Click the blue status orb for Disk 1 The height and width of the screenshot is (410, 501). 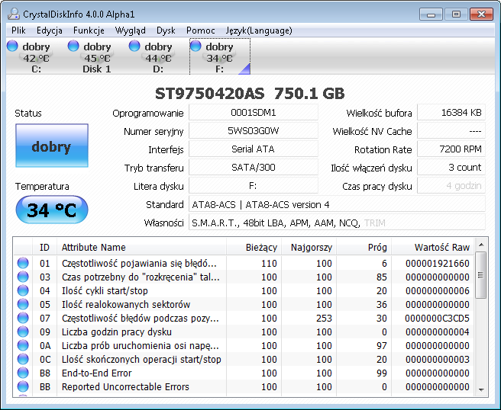(73, 46)
